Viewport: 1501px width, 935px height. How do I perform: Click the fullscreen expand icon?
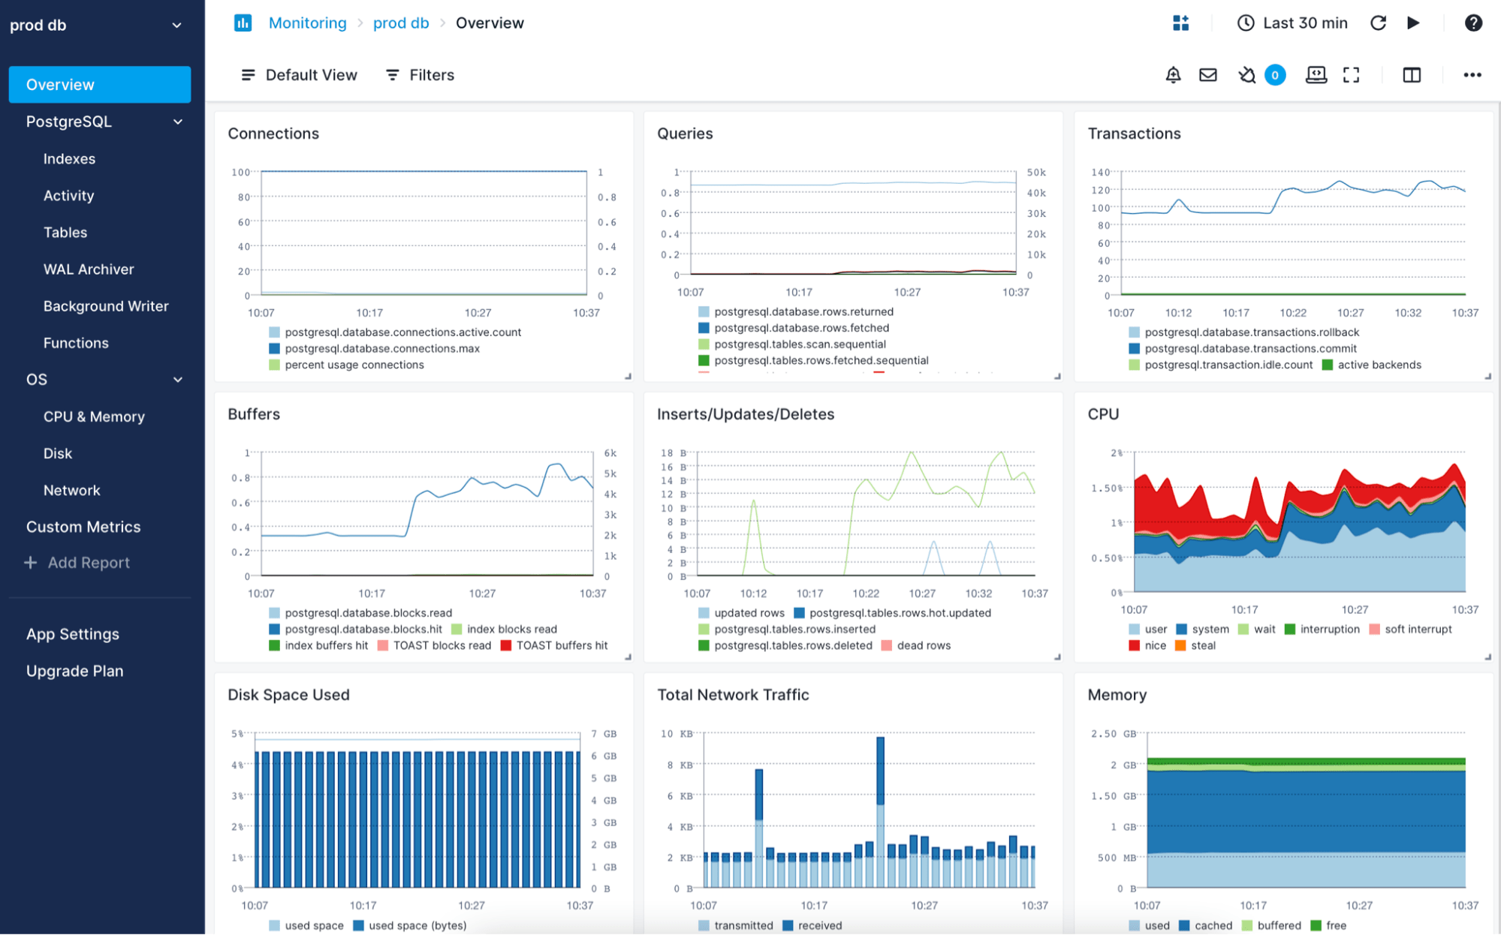[1353, 75]
